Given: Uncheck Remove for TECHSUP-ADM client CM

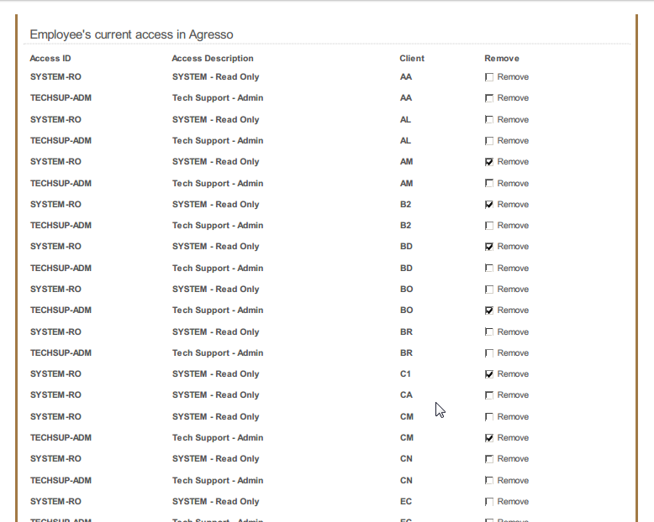Looking at the screenshot, I should (x=489, y=438).
